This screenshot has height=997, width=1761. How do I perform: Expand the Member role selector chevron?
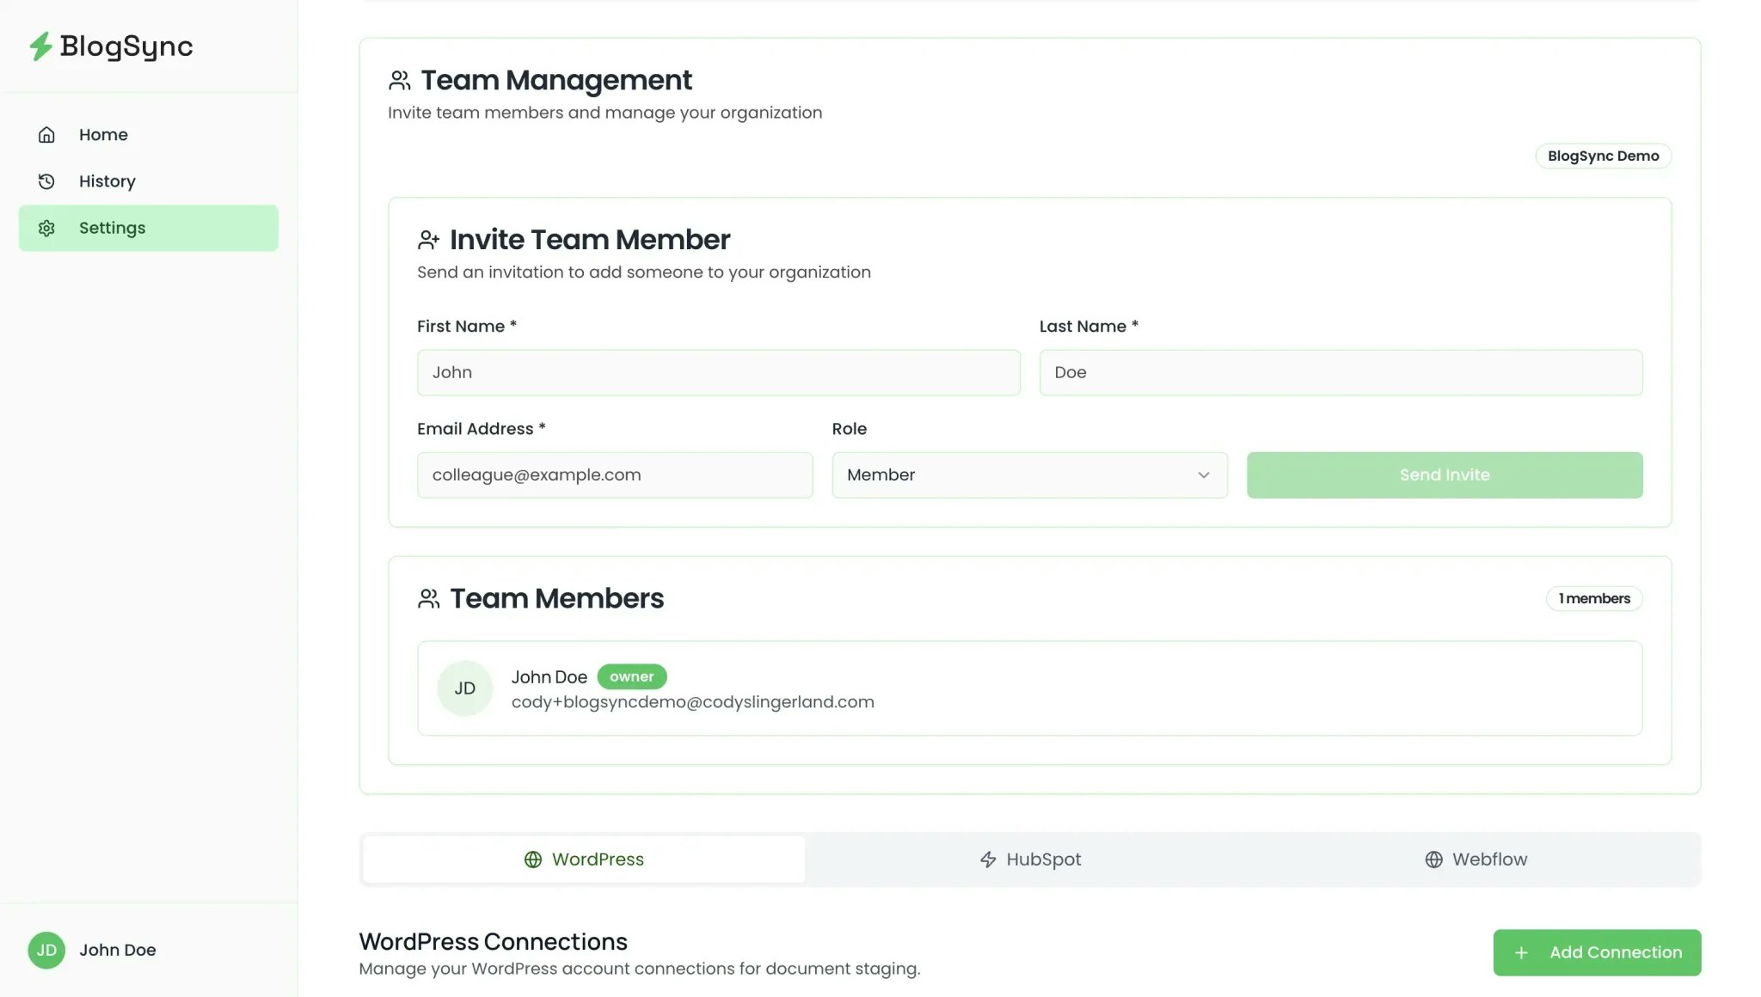pyautogui.click(x=1203, y=474)
